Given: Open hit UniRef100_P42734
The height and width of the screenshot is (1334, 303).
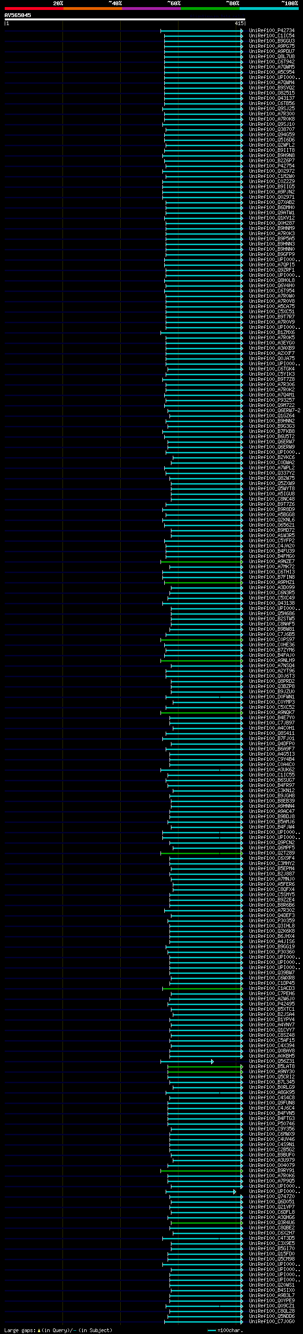Looking at the screenshot, I should point(271,31).
